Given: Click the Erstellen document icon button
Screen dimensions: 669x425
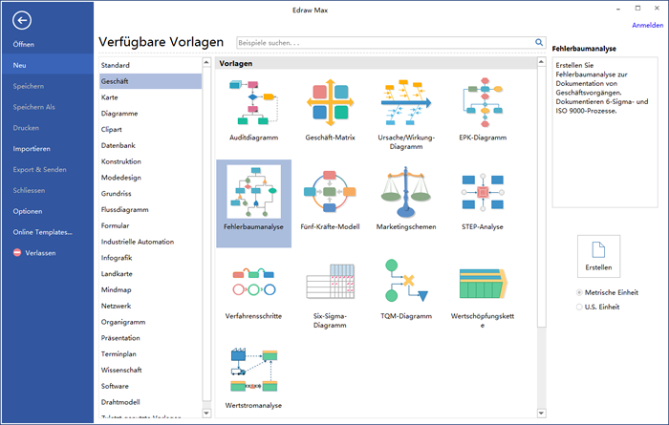Looking at the screenshot, I should pos(598,256).
